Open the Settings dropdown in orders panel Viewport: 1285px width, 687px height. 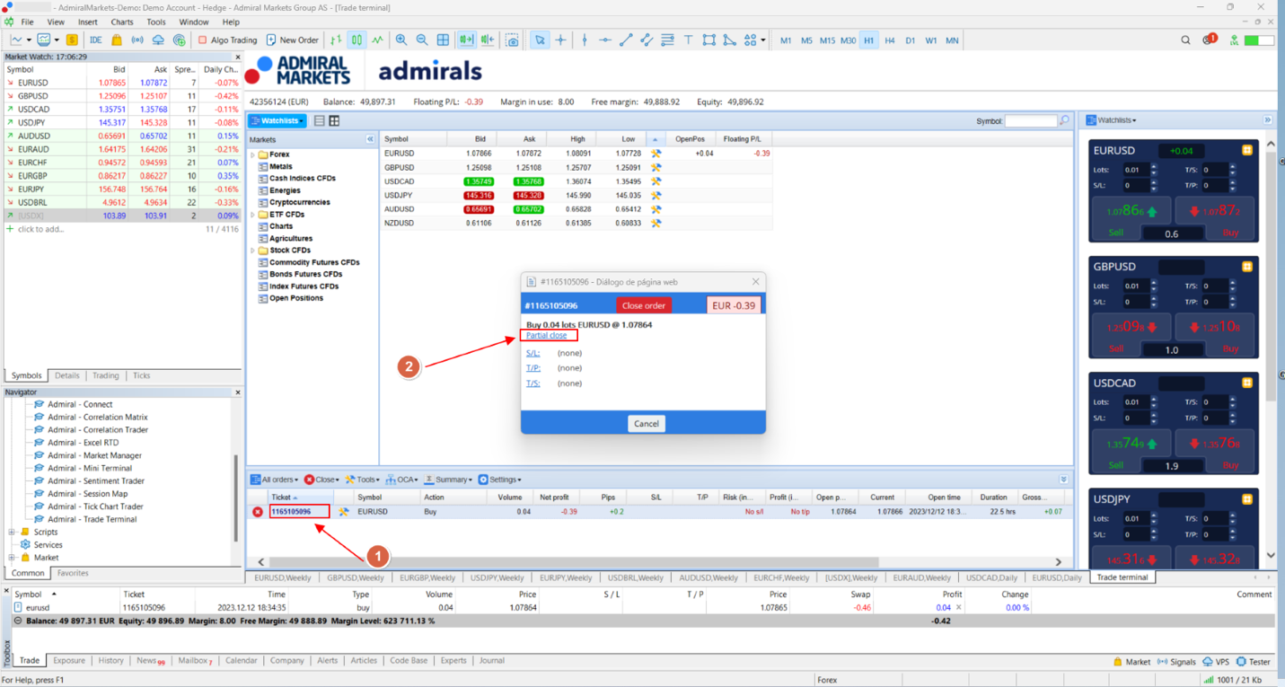(x=500, y=480)
